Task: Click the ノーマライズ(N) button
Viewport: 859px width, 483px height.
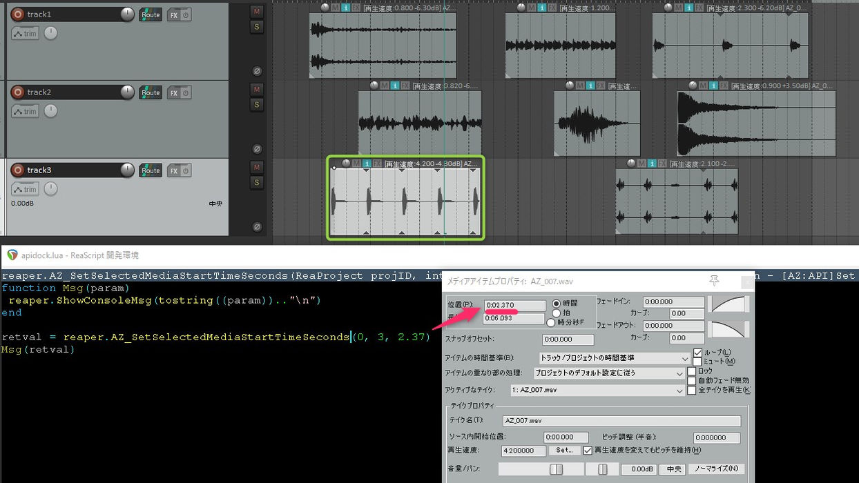Action: click(x=716, y=469)
